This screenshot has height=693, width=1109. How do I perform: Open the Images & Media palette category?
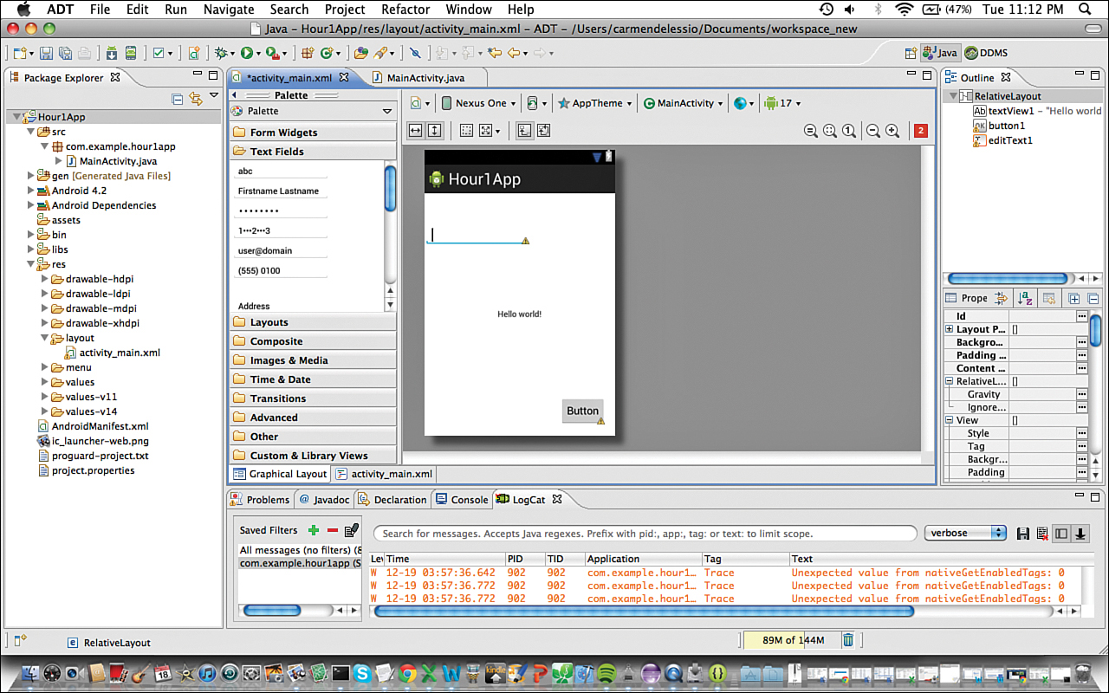click(x=313, y=360)
